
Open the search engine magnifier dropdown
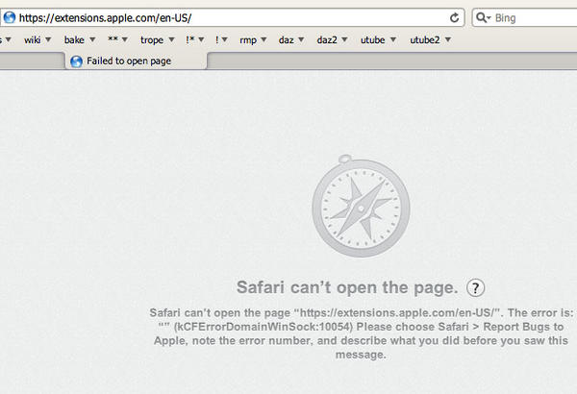click(x=484, y=17)
